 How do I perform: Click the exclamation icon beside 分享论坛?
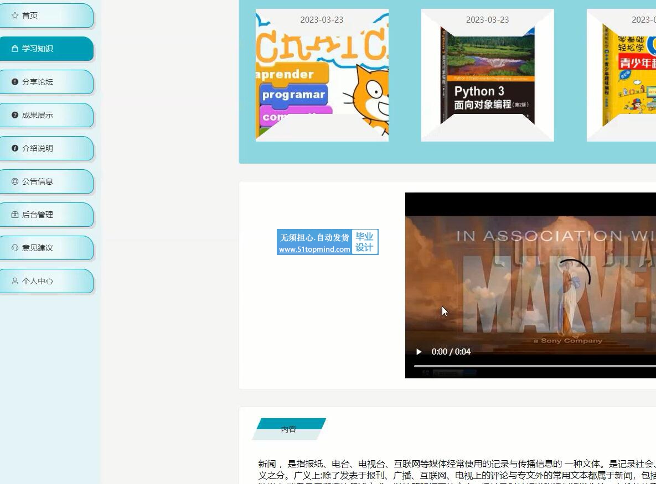click(15, 82)
